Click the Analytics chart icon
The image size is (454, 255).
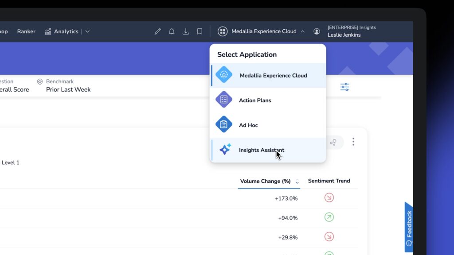click(48, 31)
